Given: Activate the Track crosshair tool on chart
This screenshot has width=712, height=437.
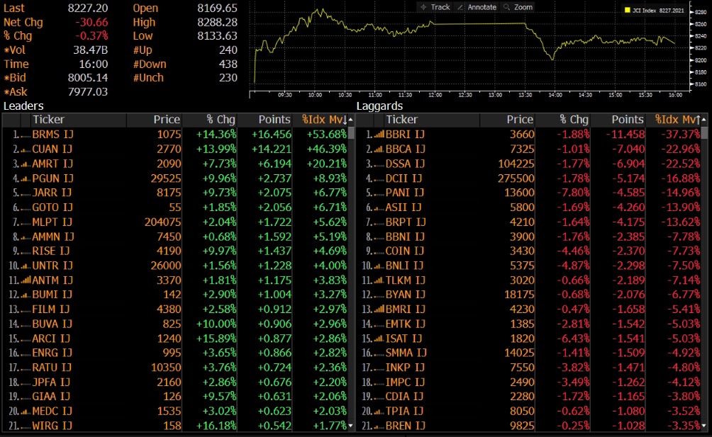Looking at the screenshot, I should tap(435, 7).
